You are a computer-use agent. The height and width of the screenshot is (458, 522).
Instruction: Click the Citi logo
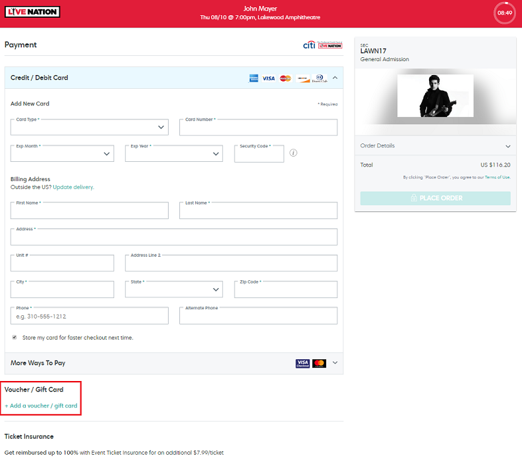[x=309, y=45]
